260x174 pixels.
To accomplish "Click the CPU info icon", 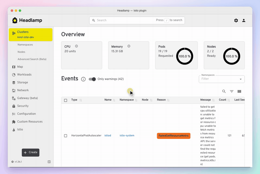I will [x=76, y=46].
